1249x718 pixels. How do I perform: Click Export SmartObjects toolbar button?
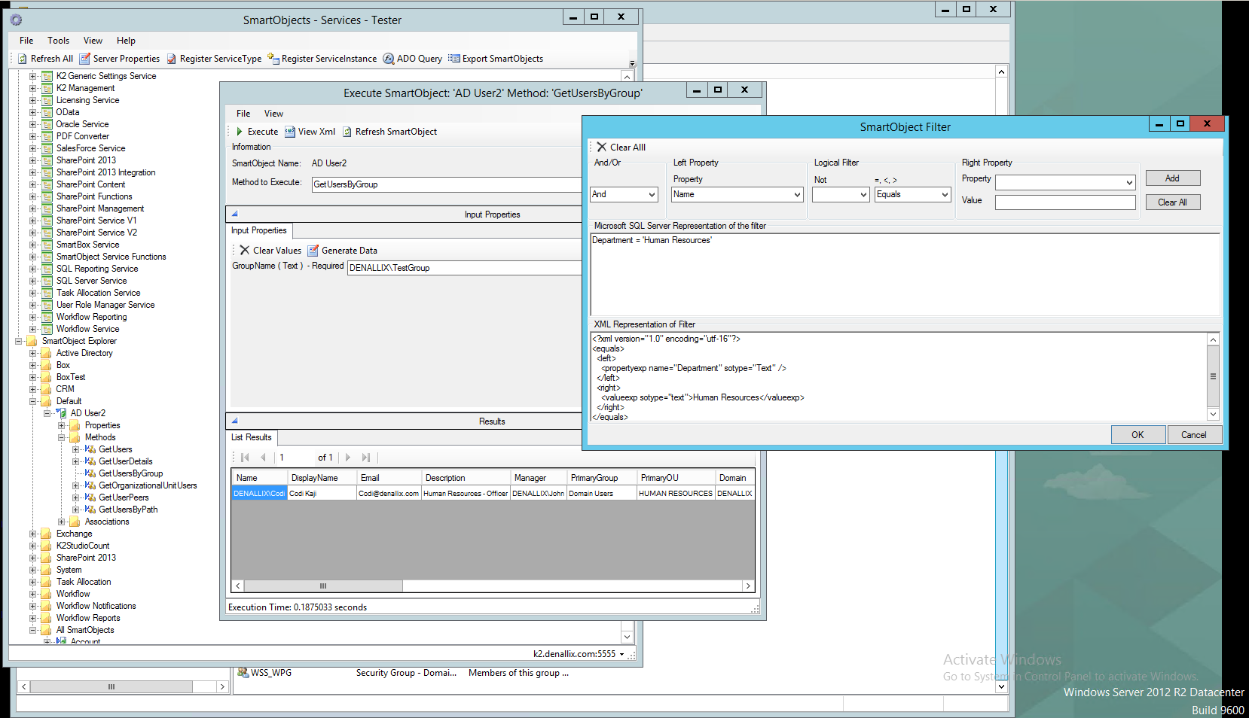[x=496, y=59]
